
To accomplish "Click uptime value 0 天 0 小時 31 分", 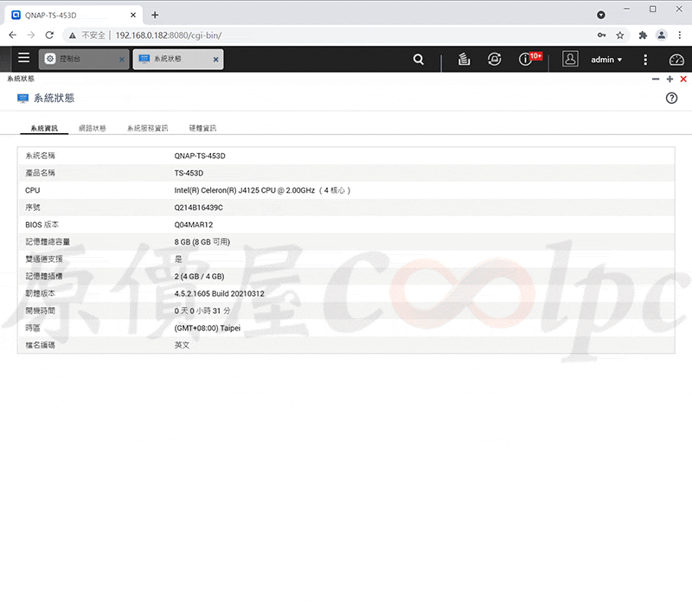I will coord(202,310).
